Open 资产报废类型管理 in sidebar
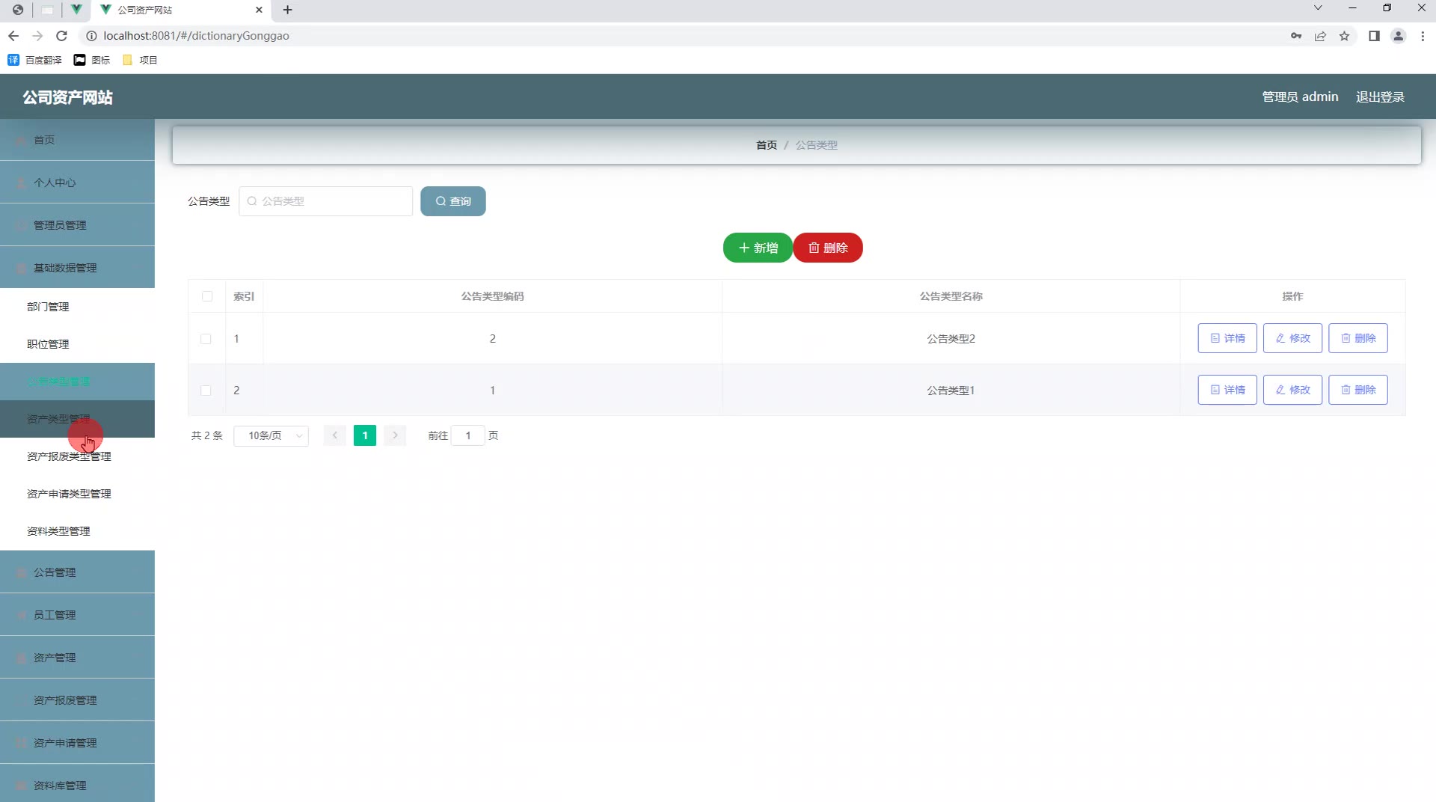Image resolution: width=1436 pixels, height=802 pixels. pos(69,456)
